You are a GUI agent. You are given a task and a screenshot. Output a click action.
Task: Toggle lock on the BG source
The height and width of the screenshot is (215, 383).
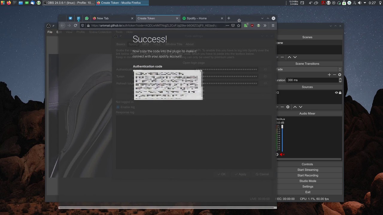(340, 93)
